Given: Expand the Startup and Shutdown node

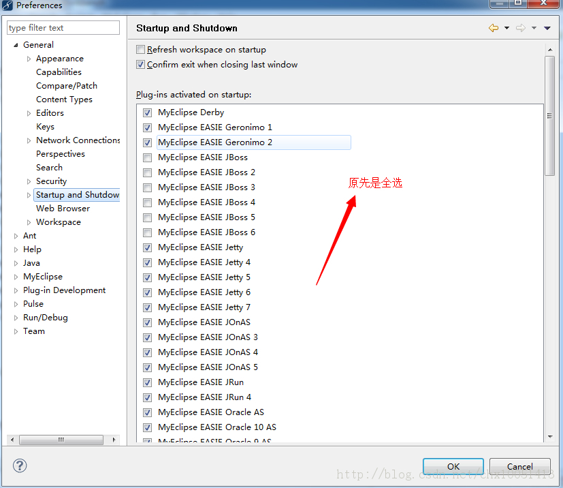Looking at the screenshot, I should coord(29,195).
